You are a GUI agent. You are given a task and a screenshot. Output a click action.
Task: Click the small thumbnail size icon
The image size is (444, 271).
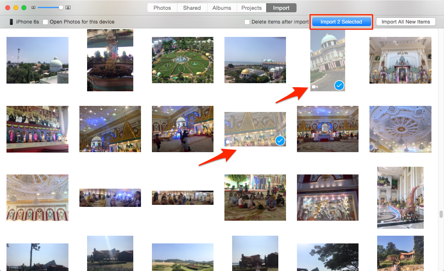click(33, 8)
